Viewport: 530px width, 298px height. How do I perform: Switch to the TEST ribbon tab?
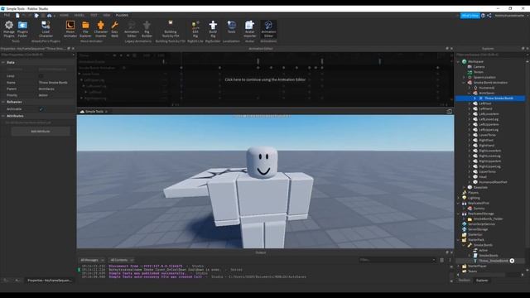(94, 15)
